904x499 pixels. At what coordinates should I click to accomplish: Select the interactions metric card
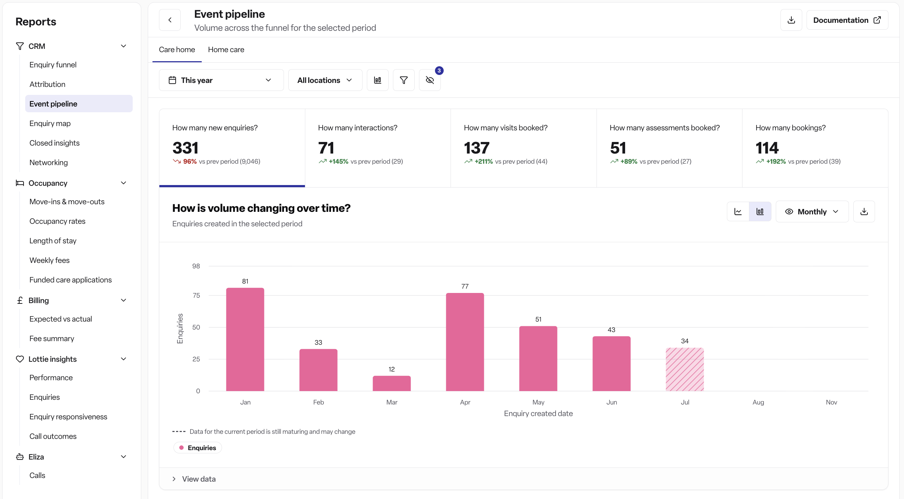pyautogui.click(x=378, y=148)
